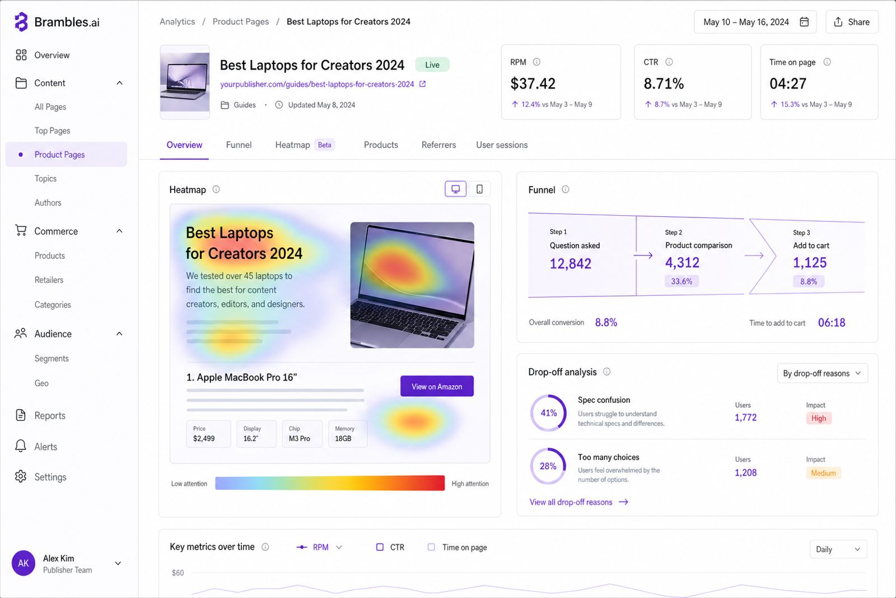Viewport: 896px width, 598px height.
Task: Switch to the Heatmap Beta tab
Action: click(x=305, y=145)
